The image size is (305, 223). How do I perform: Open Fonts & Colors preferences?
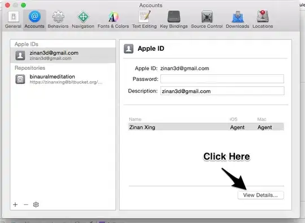tap(113, 20)
